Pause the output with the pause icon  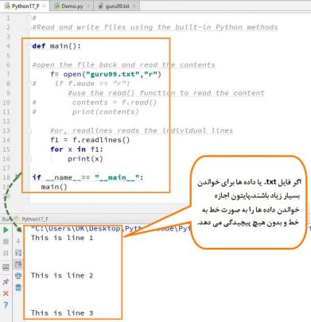click(6, 253)
